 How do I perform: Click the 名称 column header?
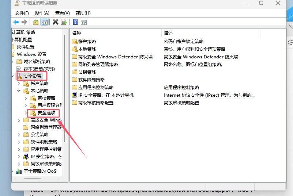coord(77,33)
